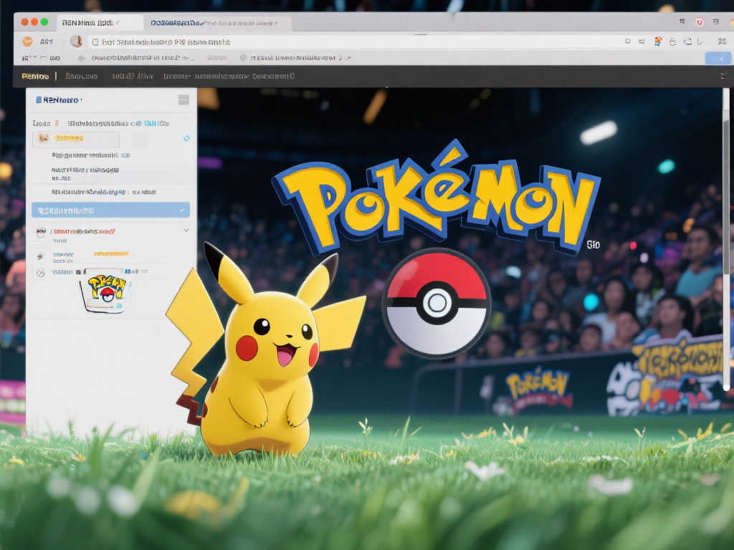Click the orange-labeled box in the side panel

(75, 138)
